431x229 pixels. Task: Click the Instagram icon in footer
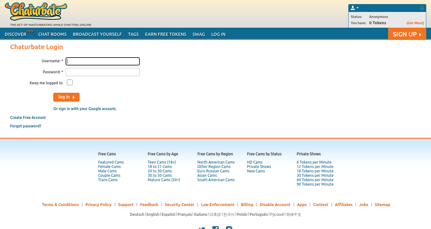pyautogui.click(x=229, y=228)
